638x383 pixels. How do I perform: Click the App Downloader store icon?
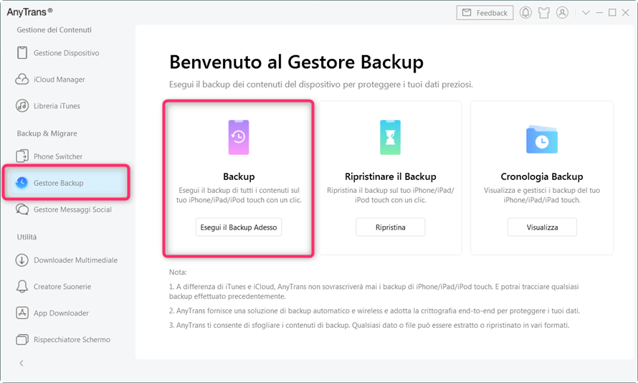click(x=22, y=313)
